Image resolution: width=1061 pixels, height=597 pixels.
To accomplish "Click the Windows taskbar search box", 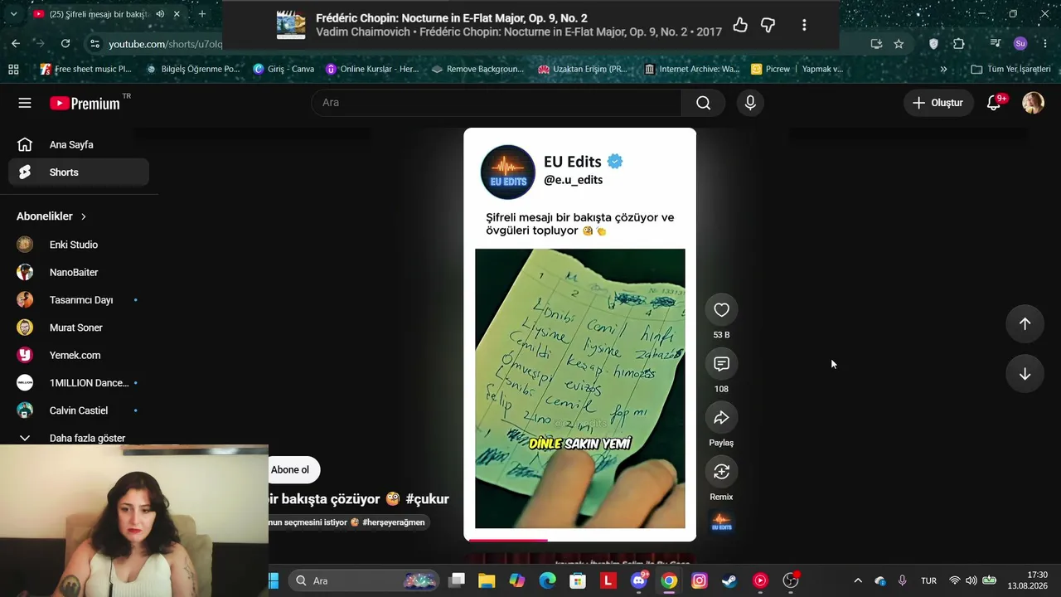I will (364, 581).
